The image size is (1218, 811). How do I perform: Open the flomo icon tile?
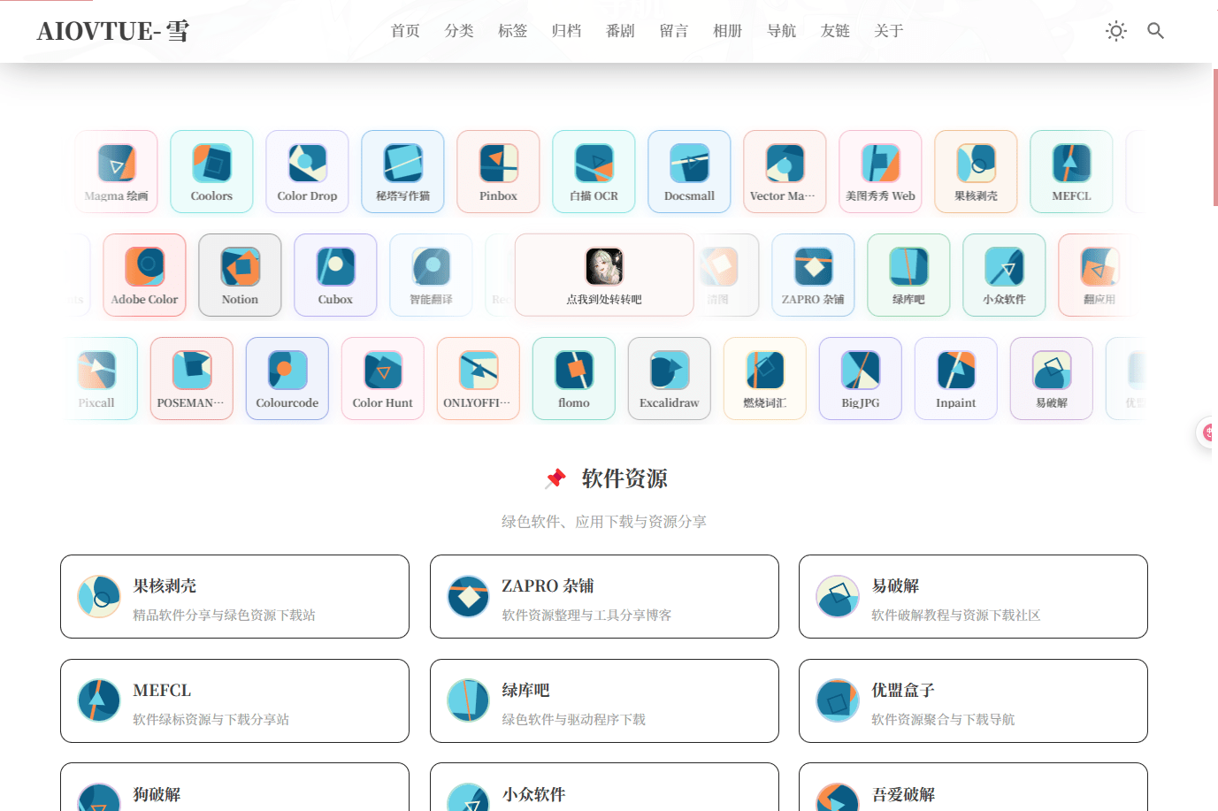tap(574, 379)
